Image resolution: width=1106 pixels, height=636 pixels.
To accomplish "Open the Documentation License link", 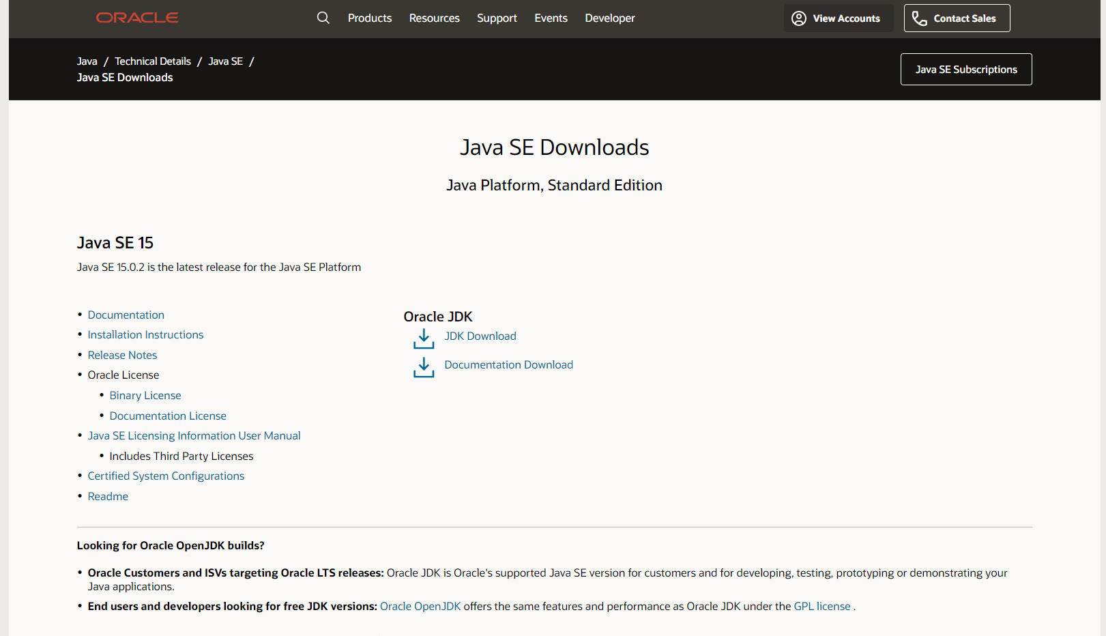I will coord(168,416).
